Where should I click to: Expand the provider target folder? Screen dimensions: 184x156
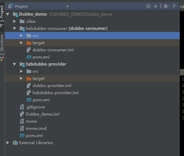tap(21, 79)
